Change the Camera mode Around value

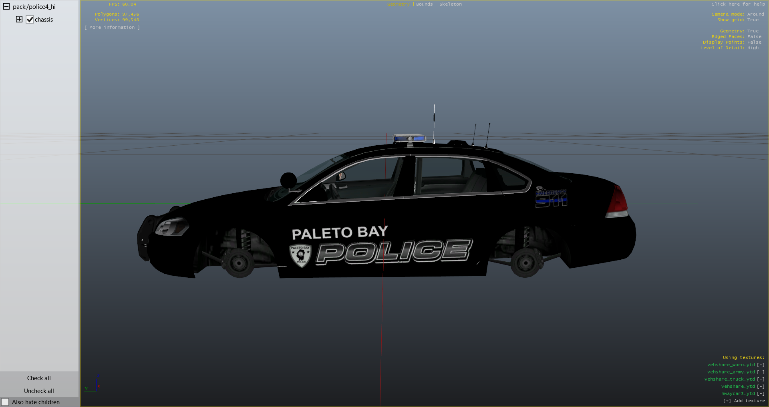tap(755, 14)
